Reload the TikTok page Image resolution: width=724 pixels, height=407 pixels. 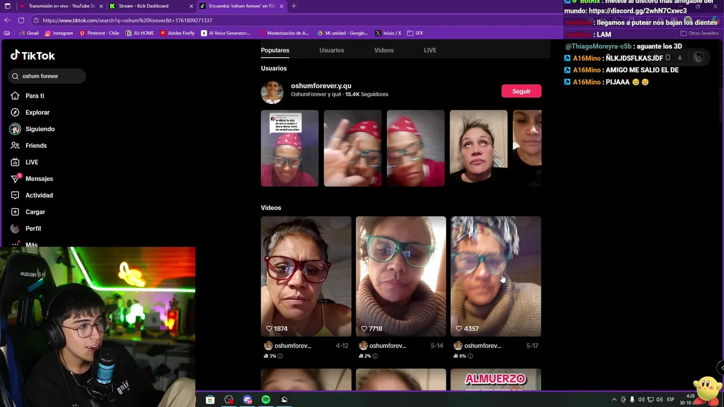[x=21, y=20]
